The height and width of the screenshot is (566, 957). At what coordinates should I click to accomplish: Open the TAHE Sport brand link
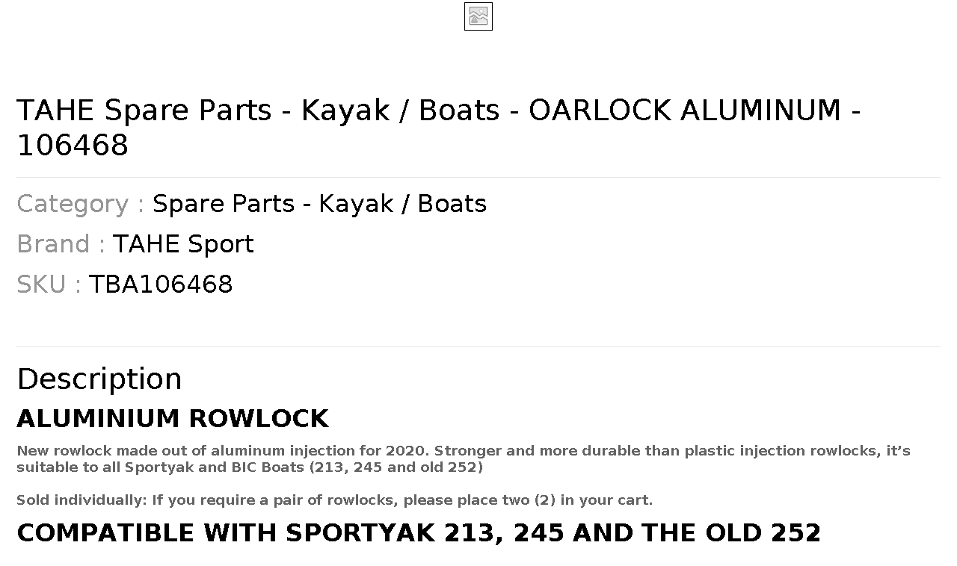click(x=183, y=244)
